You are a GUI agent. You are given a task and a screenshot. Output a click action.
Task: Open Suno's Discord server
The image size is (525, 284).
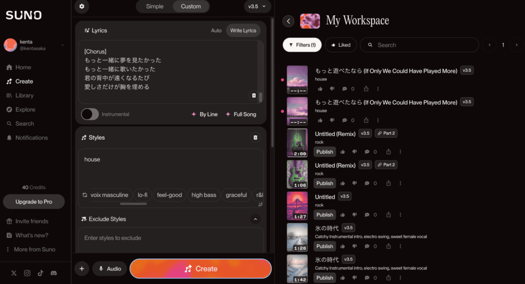pos(53,273)
